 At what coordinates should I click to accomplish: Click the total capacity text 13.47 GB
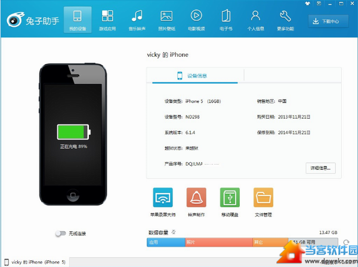(x=328, y=232)
